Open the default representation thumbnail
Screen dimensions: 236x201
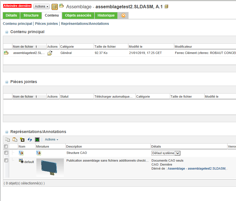pyautogui.click(x=50, y=168)
